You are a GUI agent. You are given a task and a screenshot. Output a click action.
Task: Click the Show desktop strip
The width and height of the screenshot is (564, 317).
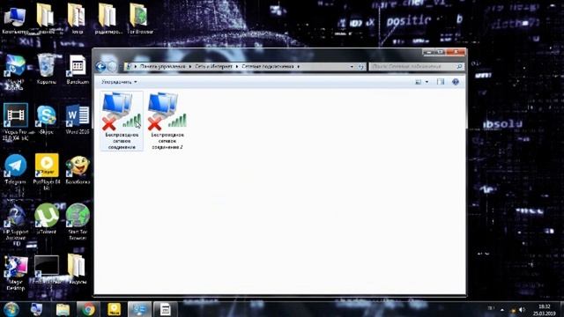pyautogui.click(x=561, y=309)
